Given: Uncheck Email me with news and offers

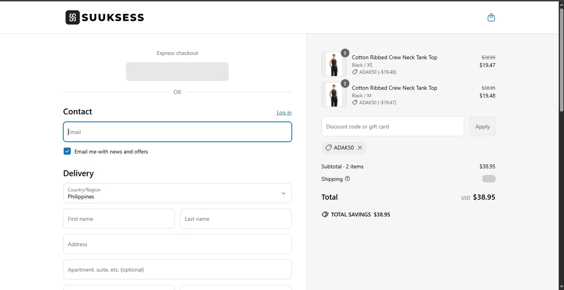Looking at the screenshot, I should (x=67, y=151).
